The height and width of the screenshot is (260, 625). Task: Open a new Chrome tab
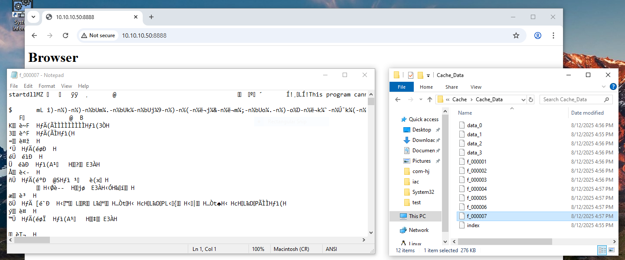tap(151, 17)
